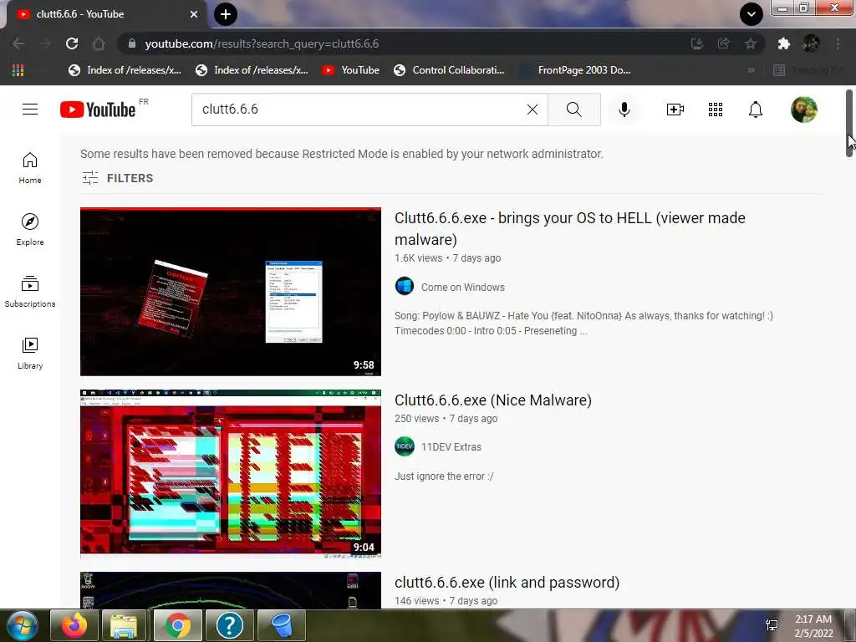Open Chrome three-dot menu
The height and width of the screenshot is (642, 856).
[x=838, y=43]
